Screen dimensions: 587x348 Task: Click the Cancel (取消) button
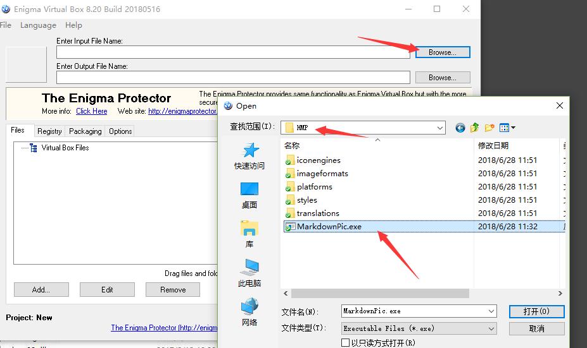click(x=536, y=328)
